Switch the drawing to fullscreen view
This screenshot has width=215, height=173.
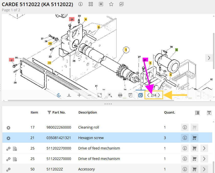pos(100,95)
